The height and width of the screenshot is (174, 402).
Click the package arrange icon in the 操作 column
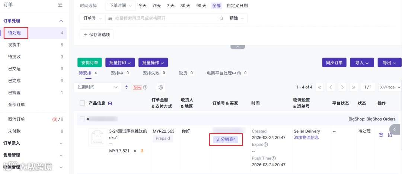tap(381, 135)
